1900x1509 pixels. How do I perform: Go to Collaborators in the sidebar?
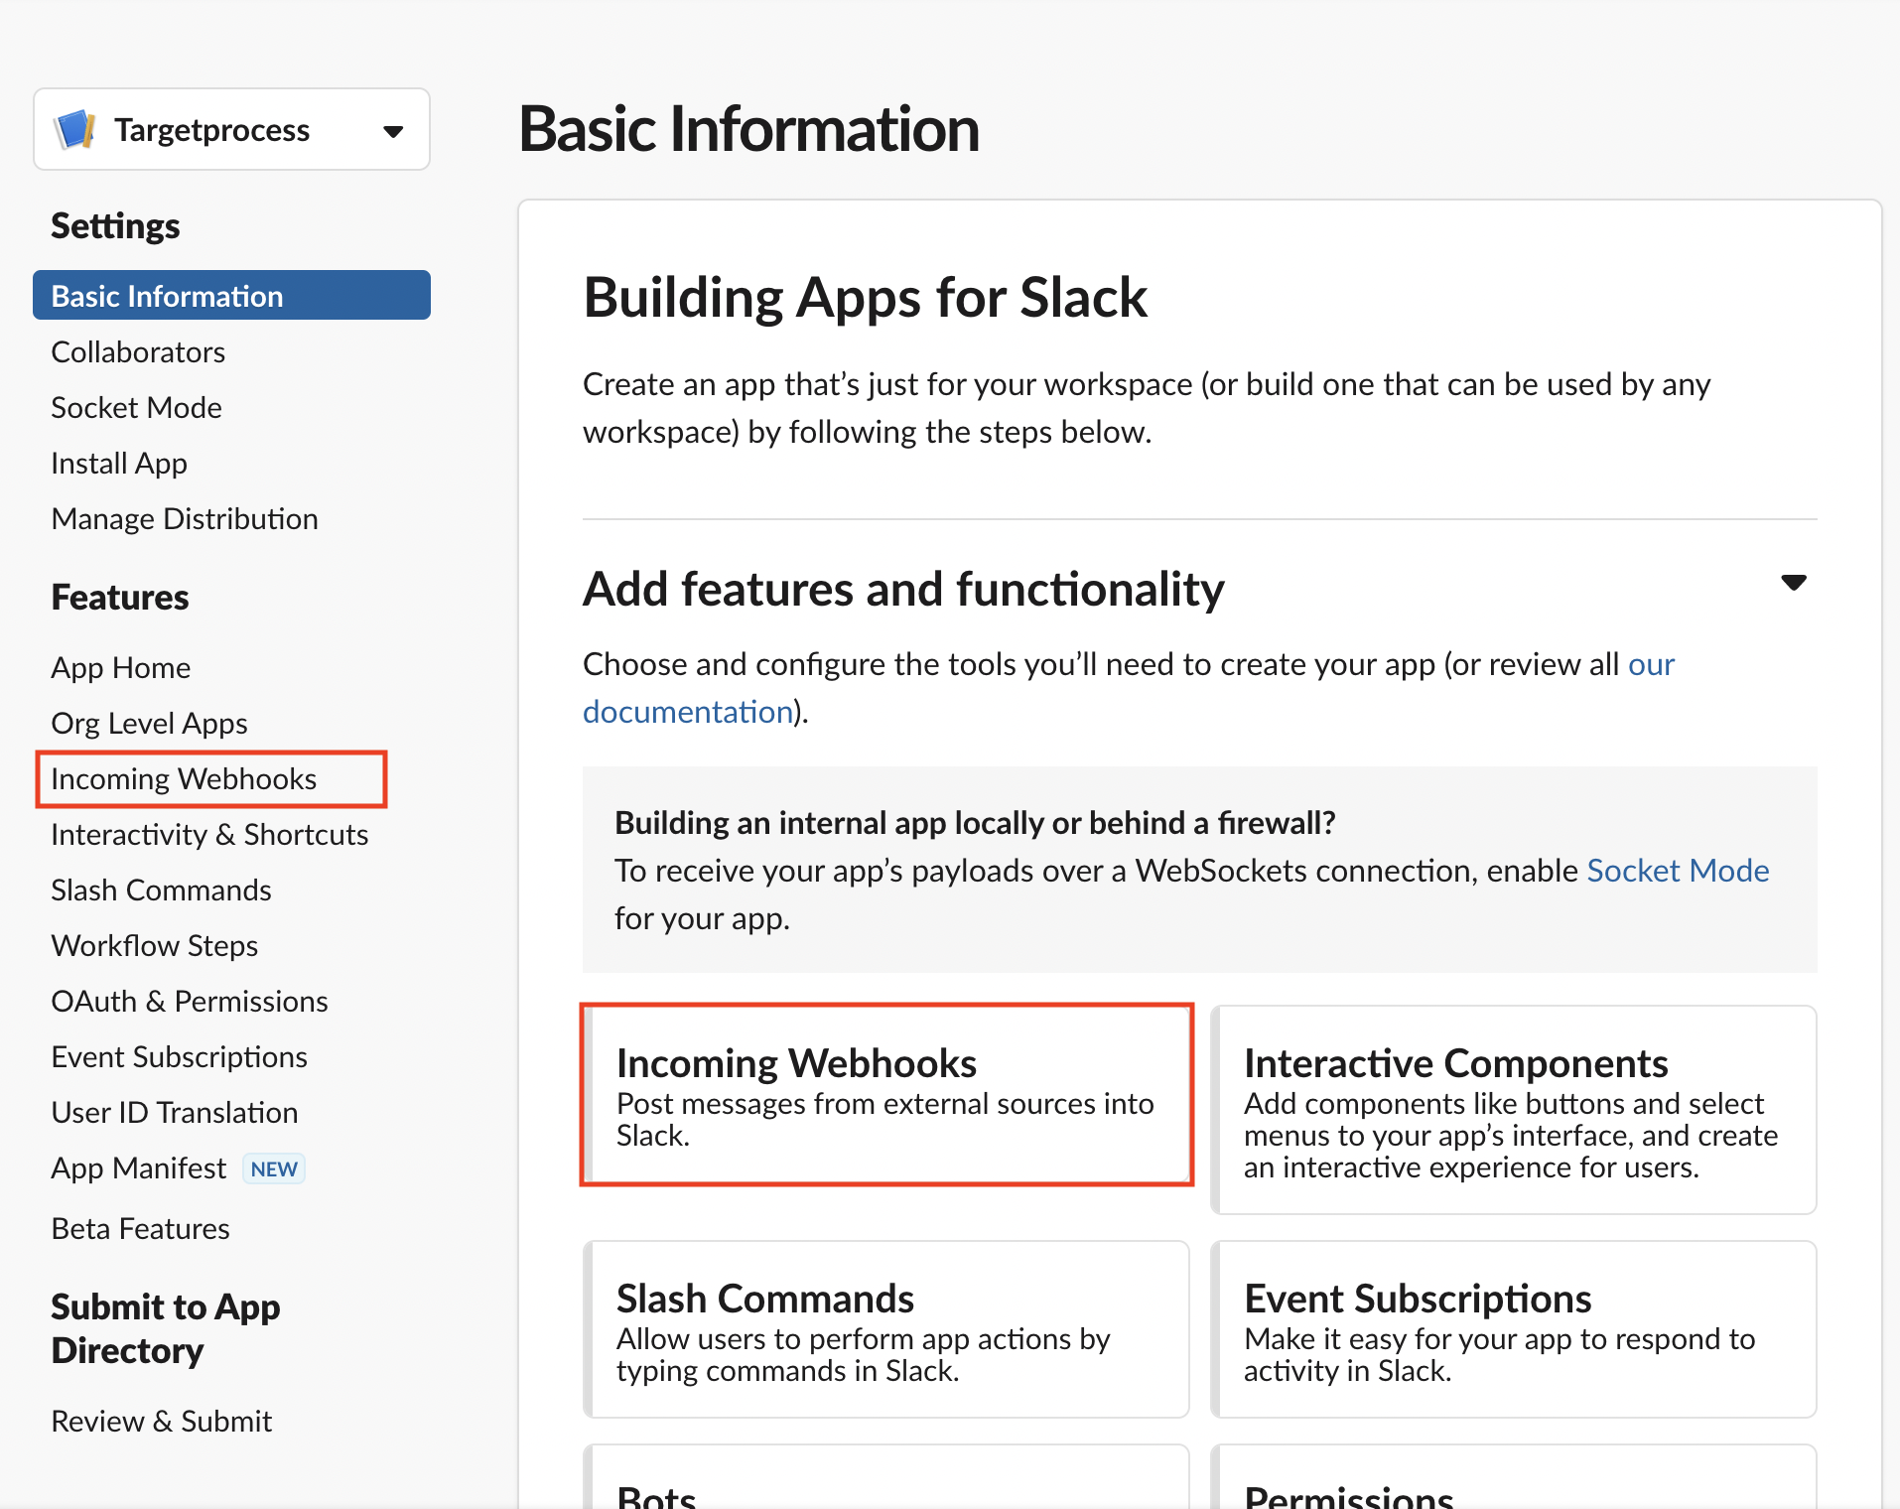click(138, 352)
